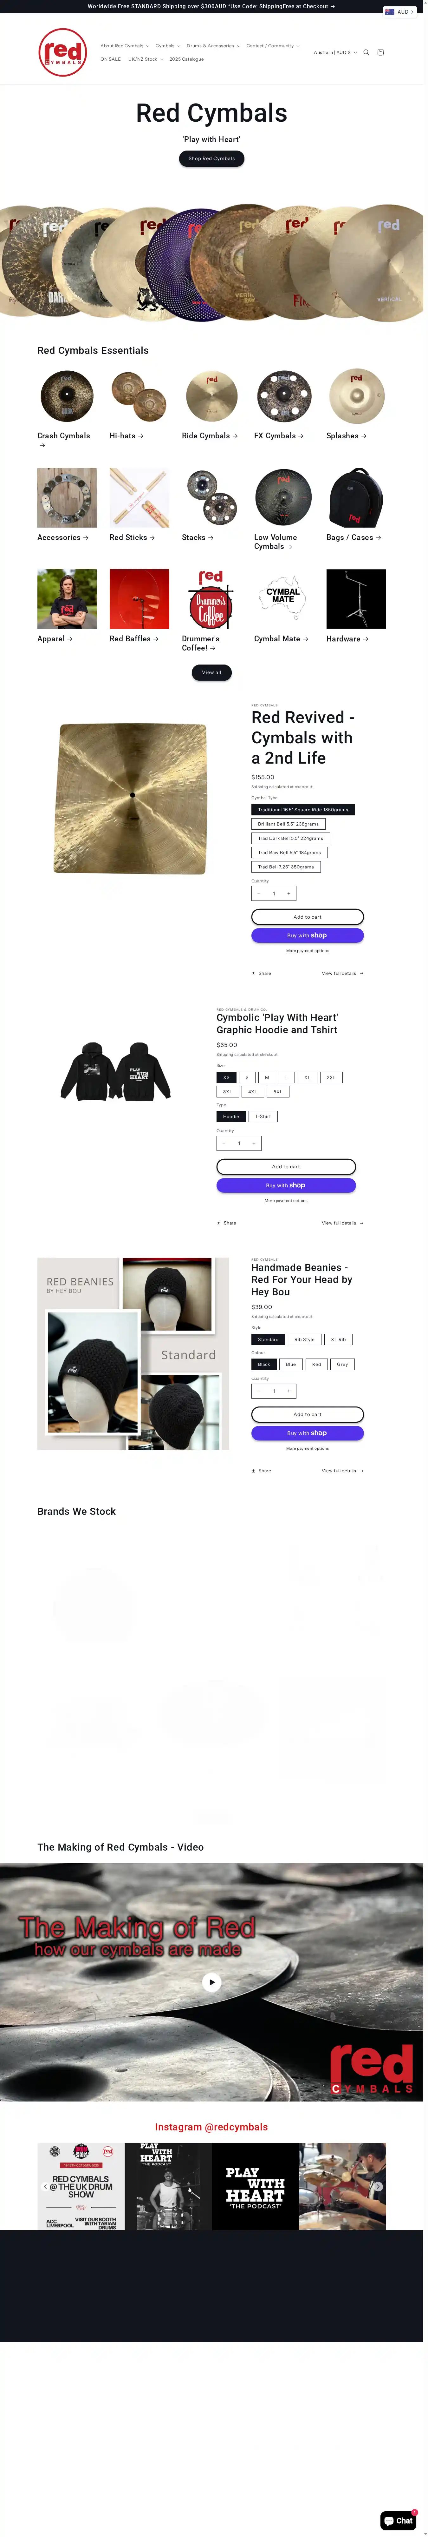
Task: Select Brilliant Bell 5.5" 238grams option
Action: (x=288, y=823)
